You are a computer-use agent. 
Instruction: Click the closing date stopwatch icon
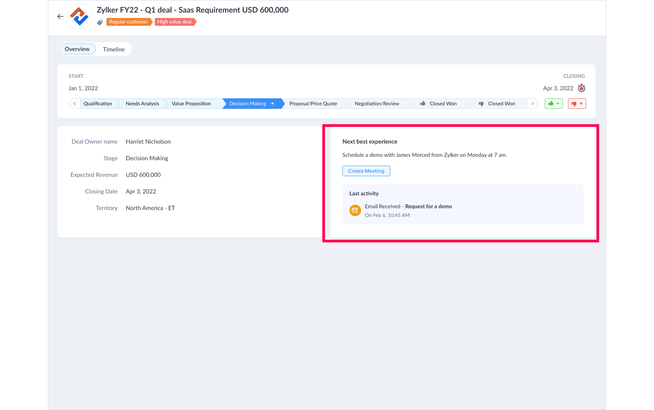point(581,88)
